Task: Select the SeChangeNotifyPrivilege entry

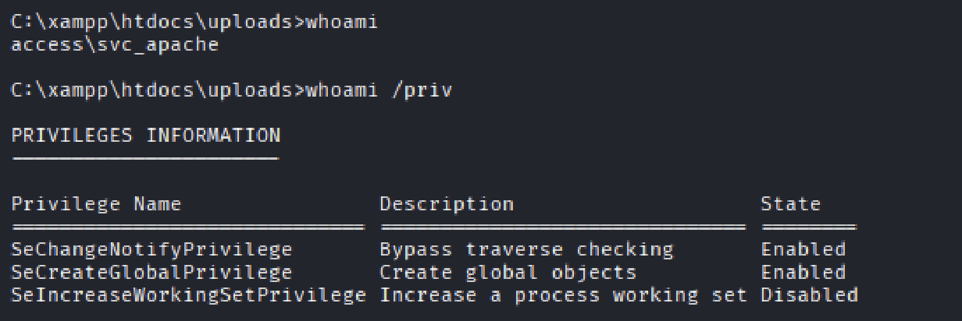Action: [151, 249]
